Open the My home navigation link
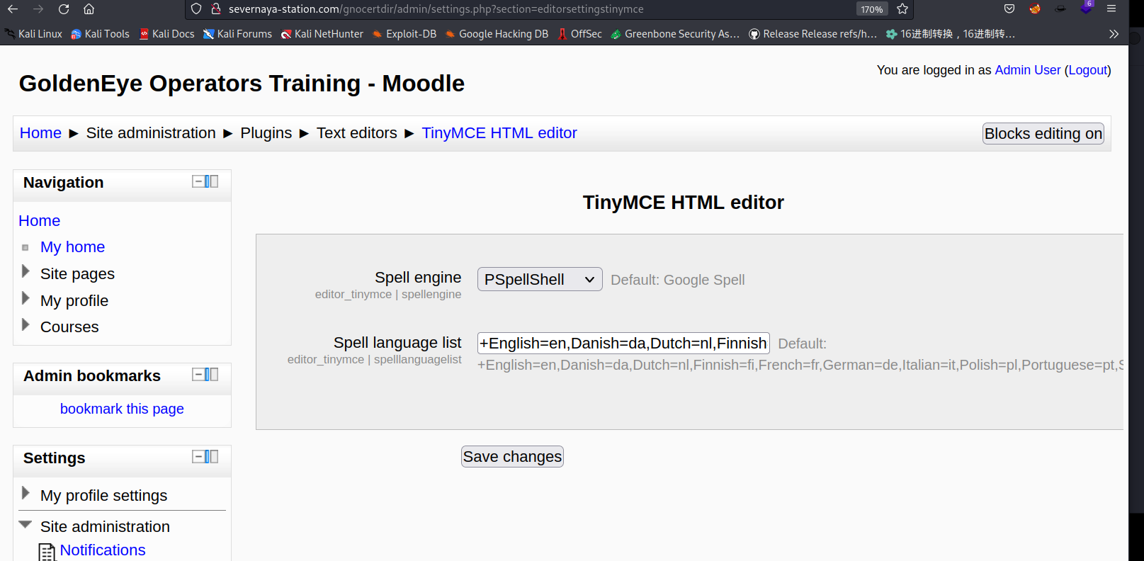1144x561 pixels. click(72, 247)
